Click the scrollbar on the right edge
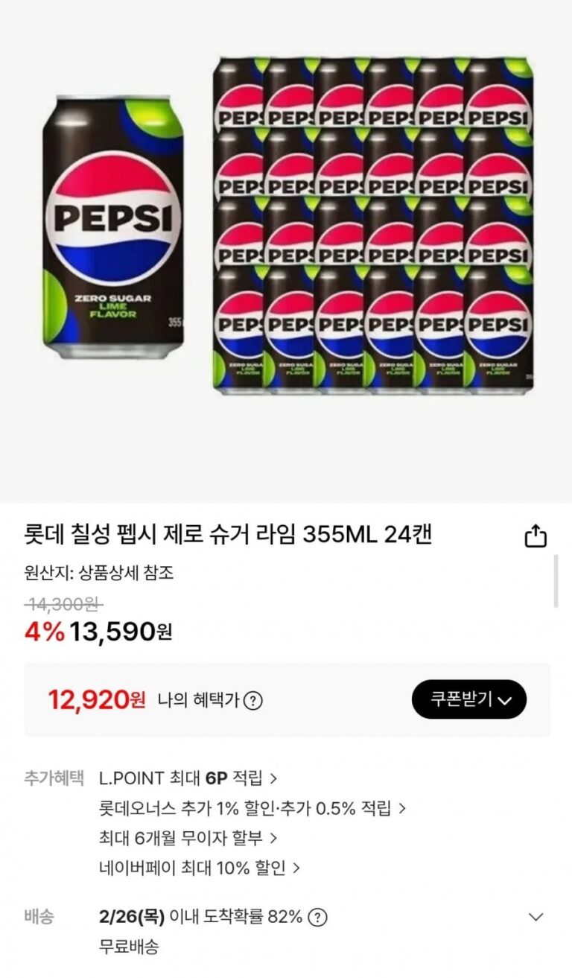 [556, 581]
